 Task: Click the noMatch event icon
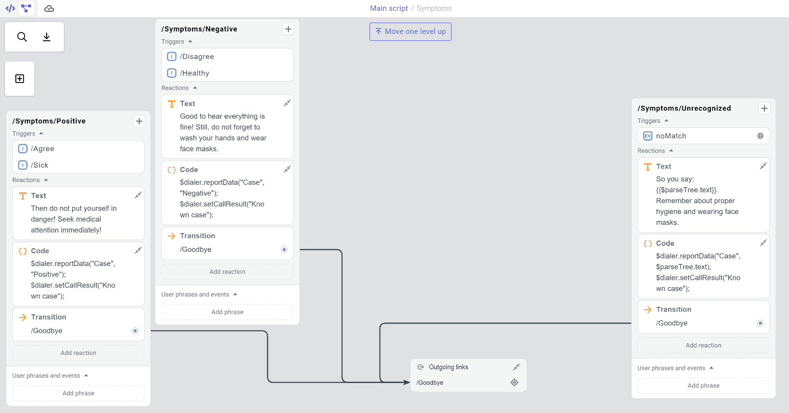click(648, 136)
